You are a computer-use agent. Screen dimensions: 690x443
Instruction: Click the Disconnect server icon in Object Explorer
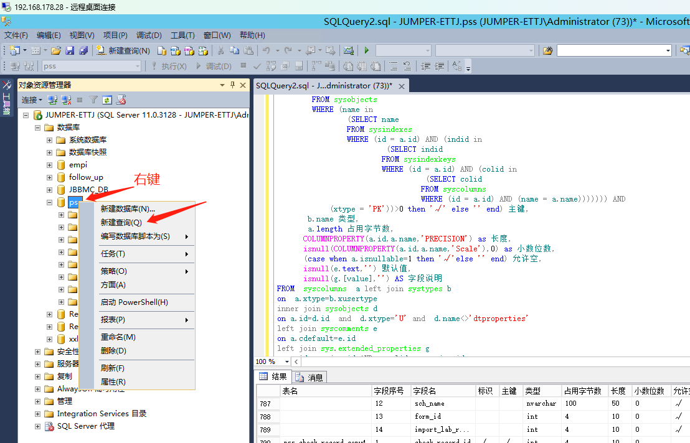(67, 100)
